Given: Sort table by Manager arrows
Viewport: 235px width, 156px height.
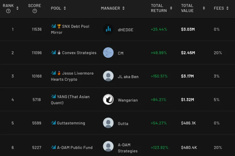Looking at the screenshot, I should click(x=123, y=8).
